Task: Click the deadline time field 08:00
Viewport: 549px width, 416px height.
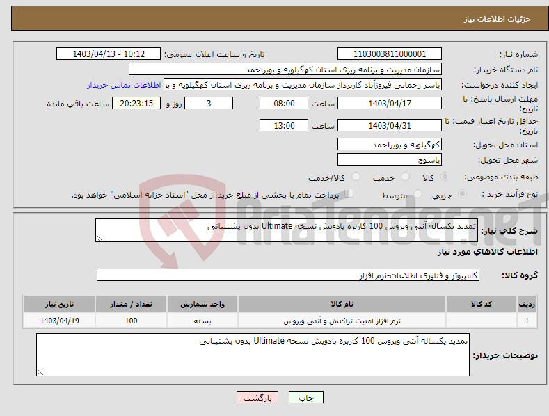Action: point(284,103)
